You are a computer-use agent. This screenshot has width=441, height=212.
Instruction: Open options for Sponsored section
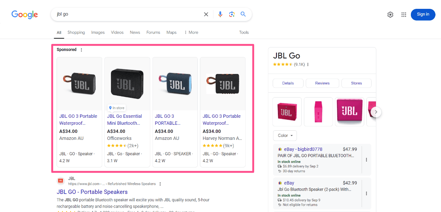[x=82, y=50]
